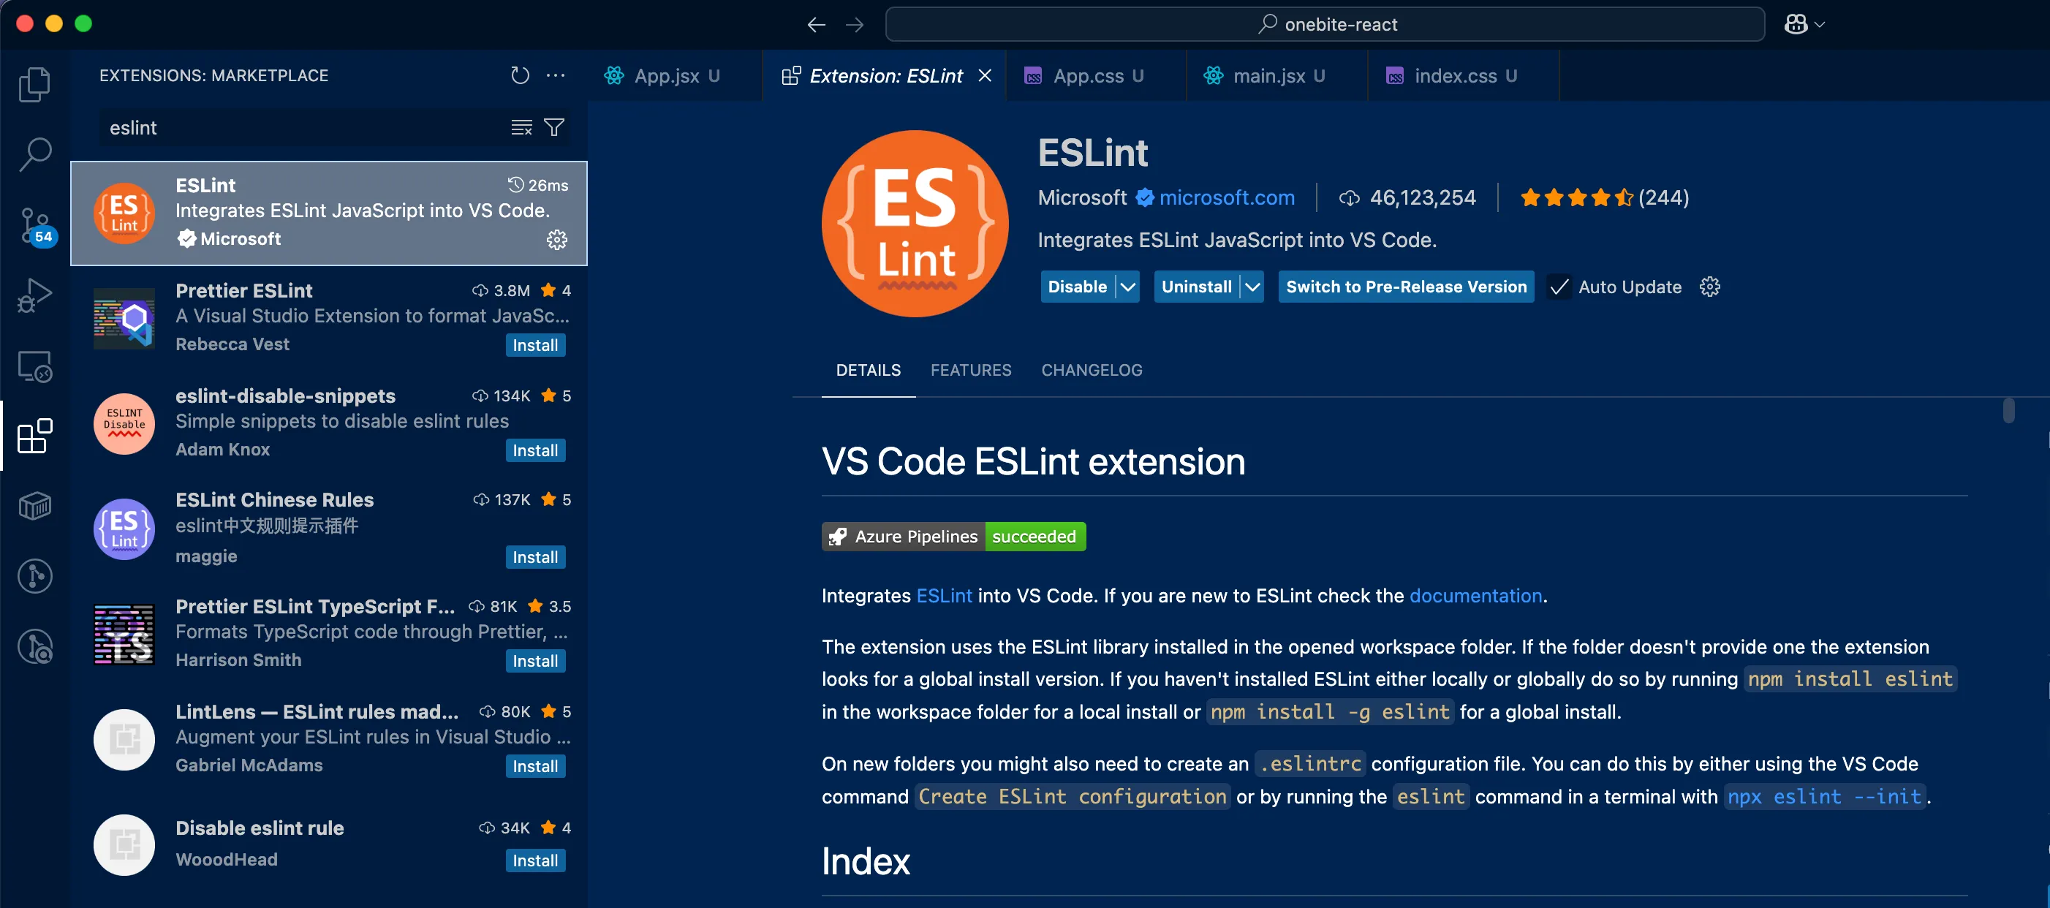Open Source Control view with 54 badge

pos(34,226)
